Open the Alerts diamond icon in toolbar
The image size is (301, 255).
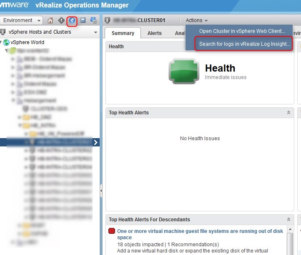[x=61, y=20]
